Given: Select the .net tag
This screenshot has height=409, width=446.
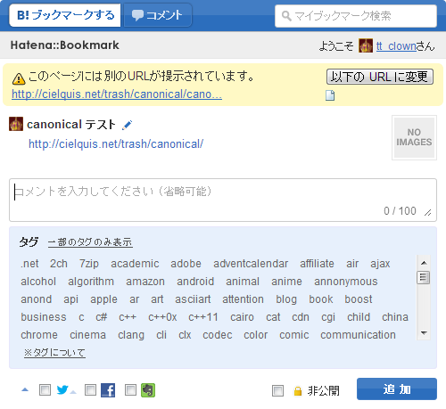Looking at the screenshot, I should coord(29,264).
